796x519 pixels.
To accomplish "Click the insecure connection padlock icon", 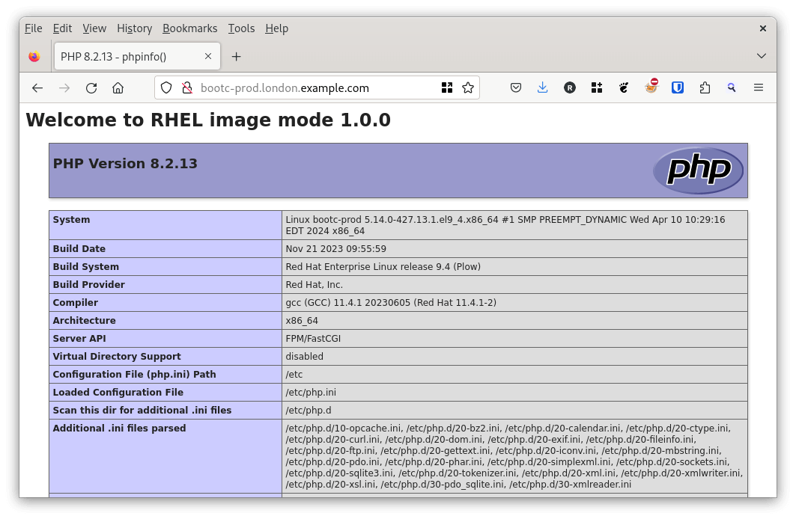I will pyautogui.click(x=186, y=87).
